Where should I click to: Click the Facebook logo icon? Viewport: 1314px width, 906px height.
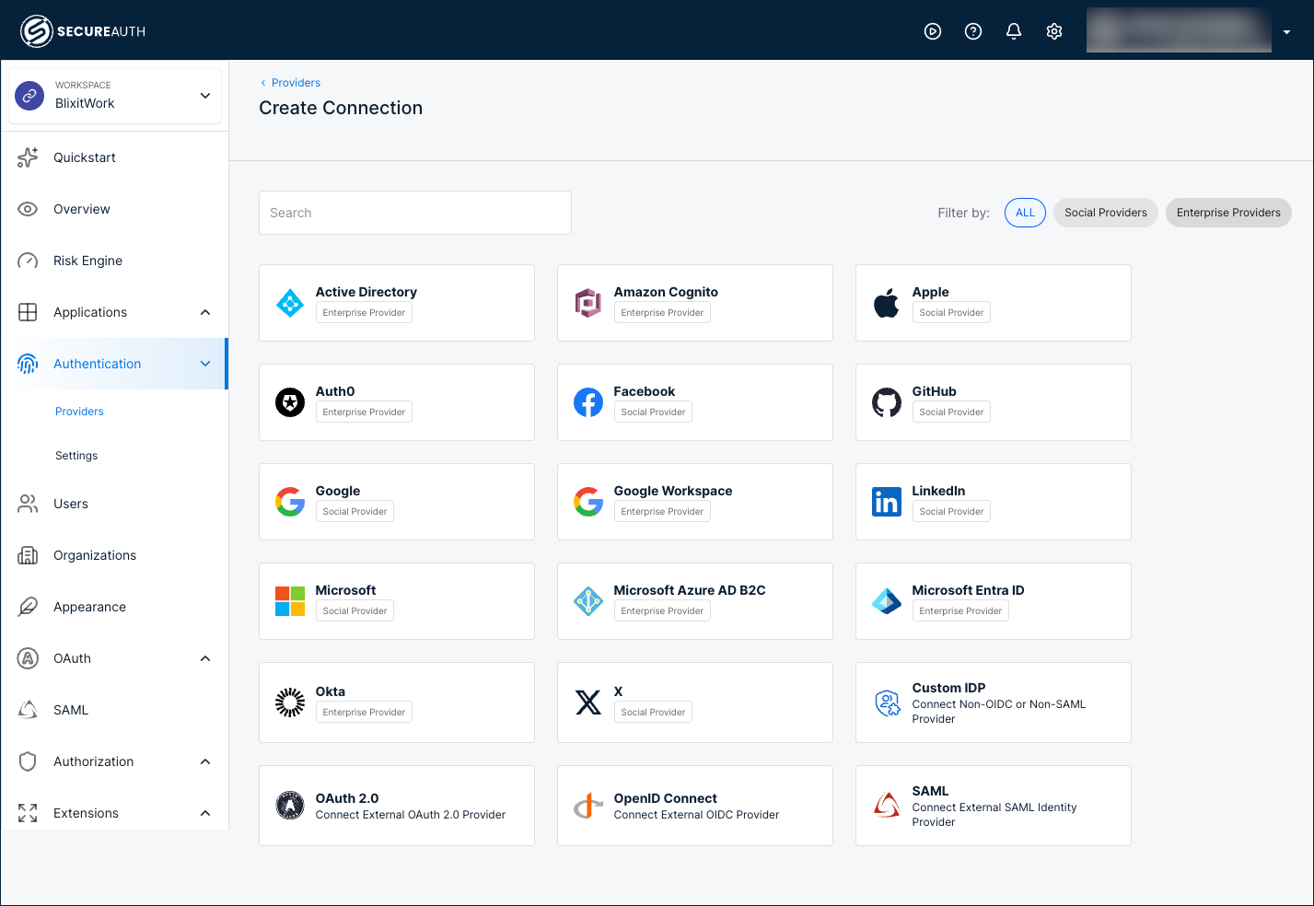point(588,402)
